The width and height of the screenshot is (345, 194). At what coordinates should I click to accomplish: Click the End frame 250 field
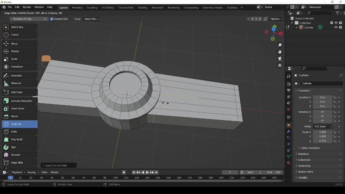(274, 172)
